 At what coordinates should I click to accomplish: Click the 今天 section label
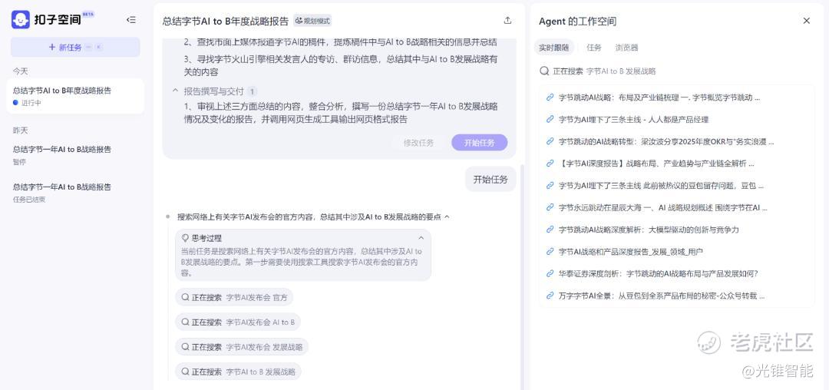click(21, 71)
